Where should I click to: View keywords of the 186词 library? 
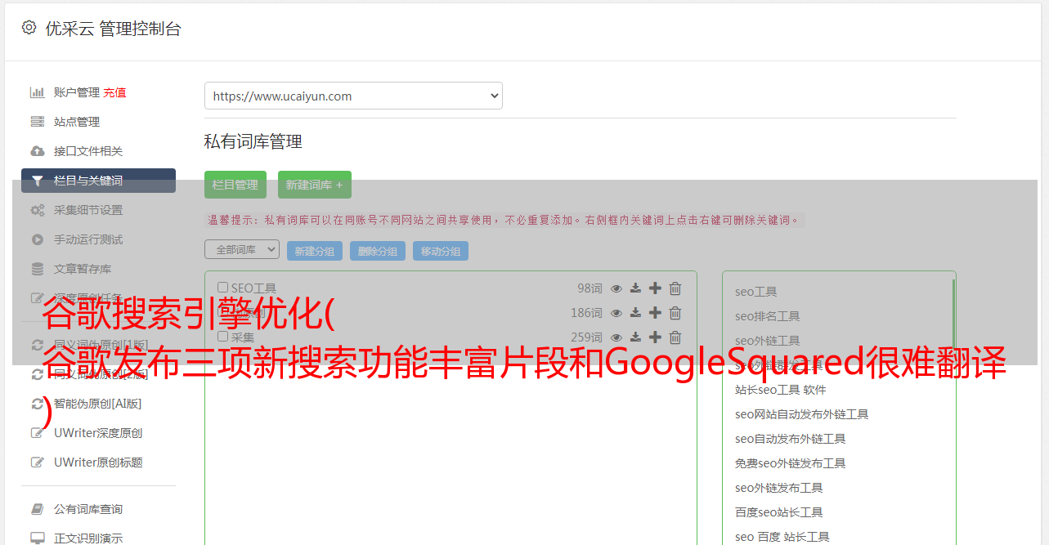click(616, 312)
